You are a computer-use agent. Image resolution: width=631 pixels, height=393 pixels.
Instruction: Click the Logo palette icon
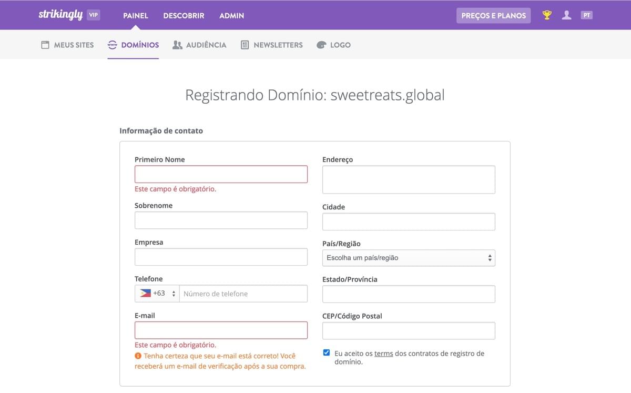coord(321,45)
